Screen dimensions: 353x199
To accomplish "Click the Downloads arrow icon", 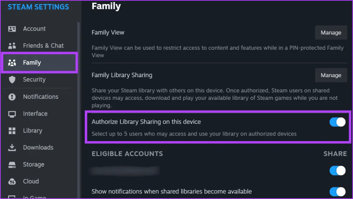I will pos(12,148).
